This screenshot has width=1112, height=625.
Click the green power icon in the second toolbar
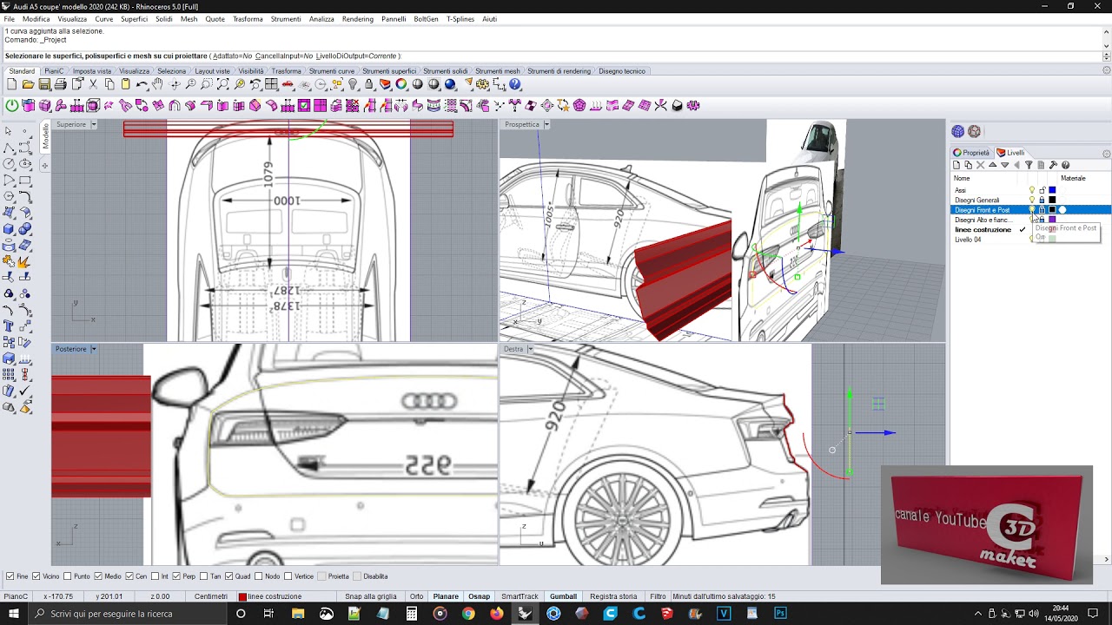coord(12,105)
